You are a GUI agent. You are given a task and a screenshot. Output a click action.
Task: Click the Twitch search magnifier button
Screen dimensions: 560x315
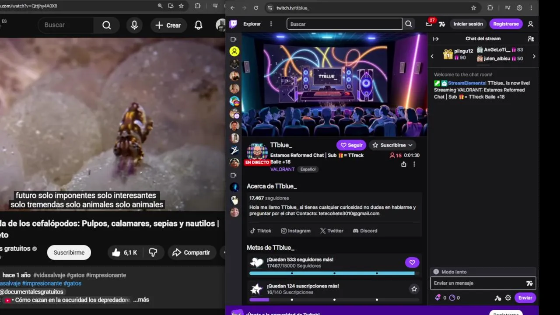(409, 24)
